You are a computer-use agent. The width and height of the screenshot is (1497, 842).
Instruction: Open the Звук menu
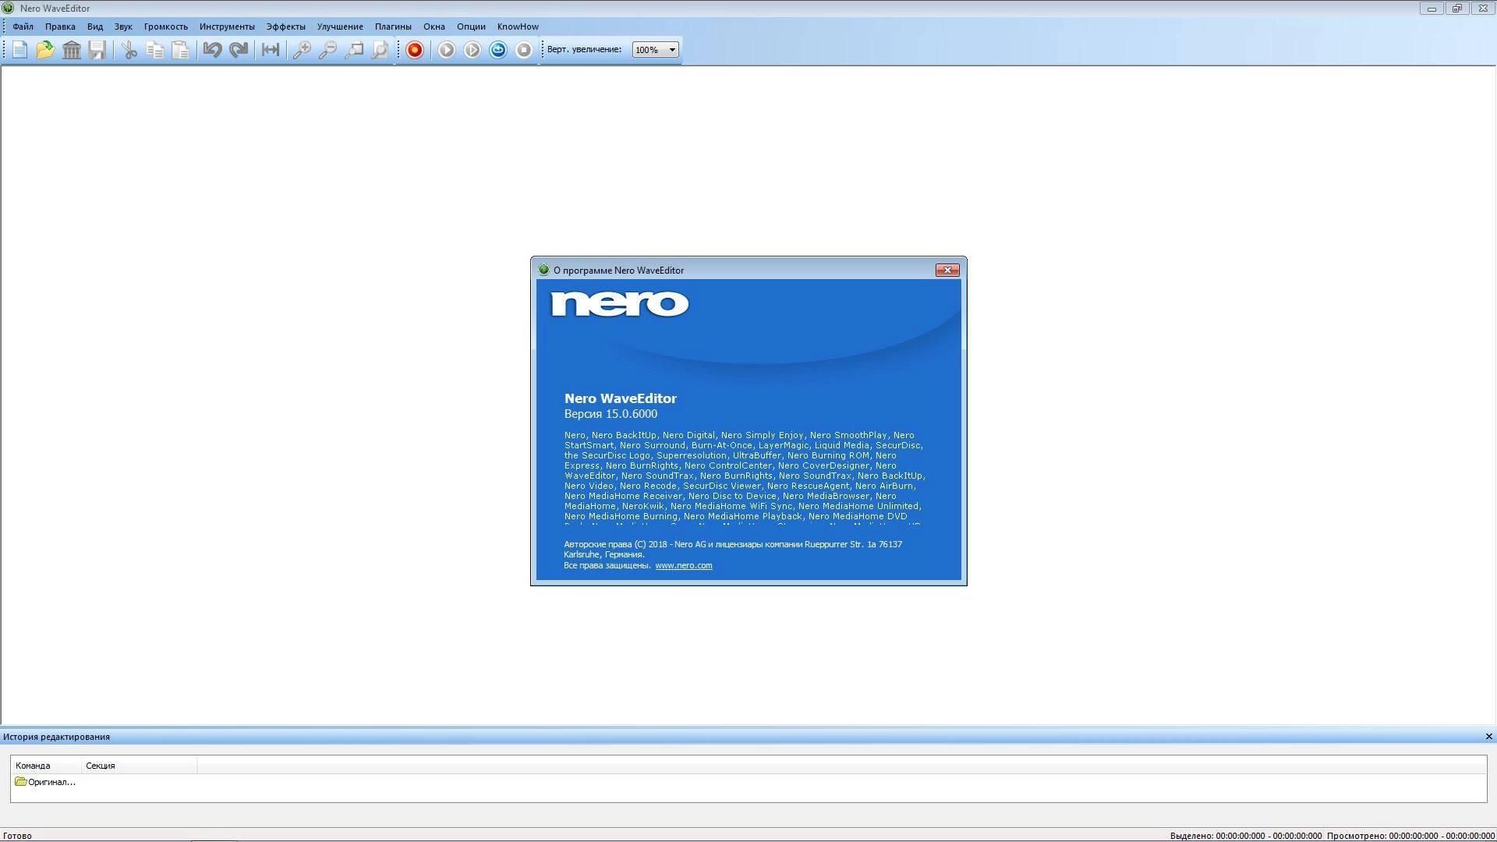pyautogui.click(x=123, y=27)
